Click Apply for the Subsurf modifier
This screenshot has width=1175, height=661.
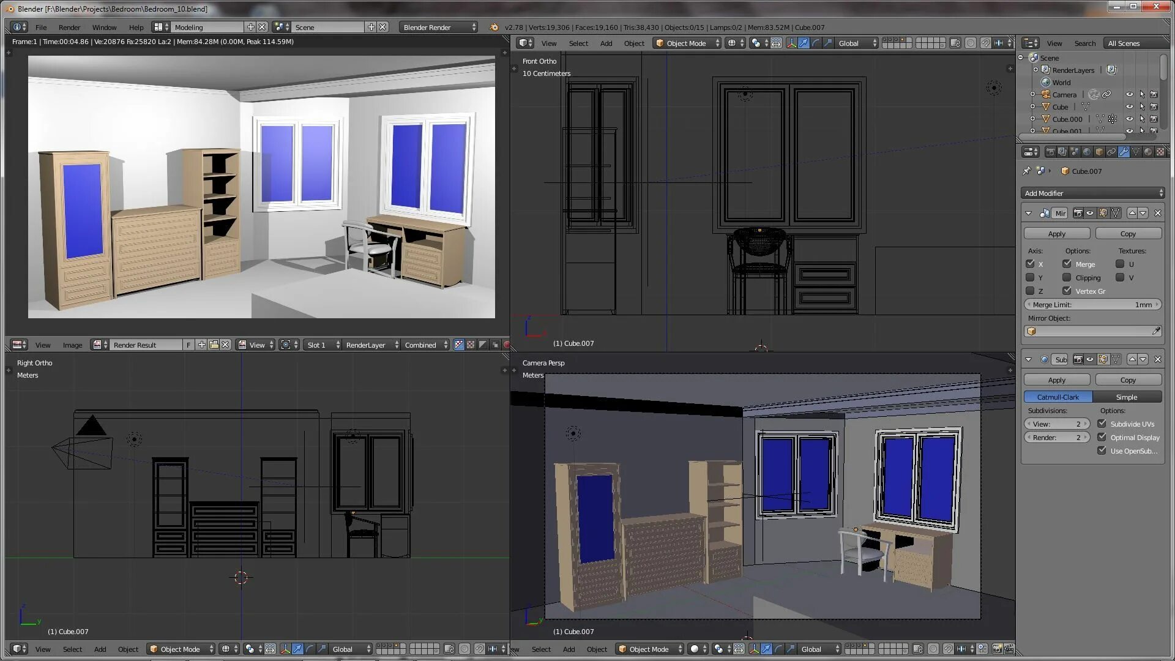point(1056,379)
